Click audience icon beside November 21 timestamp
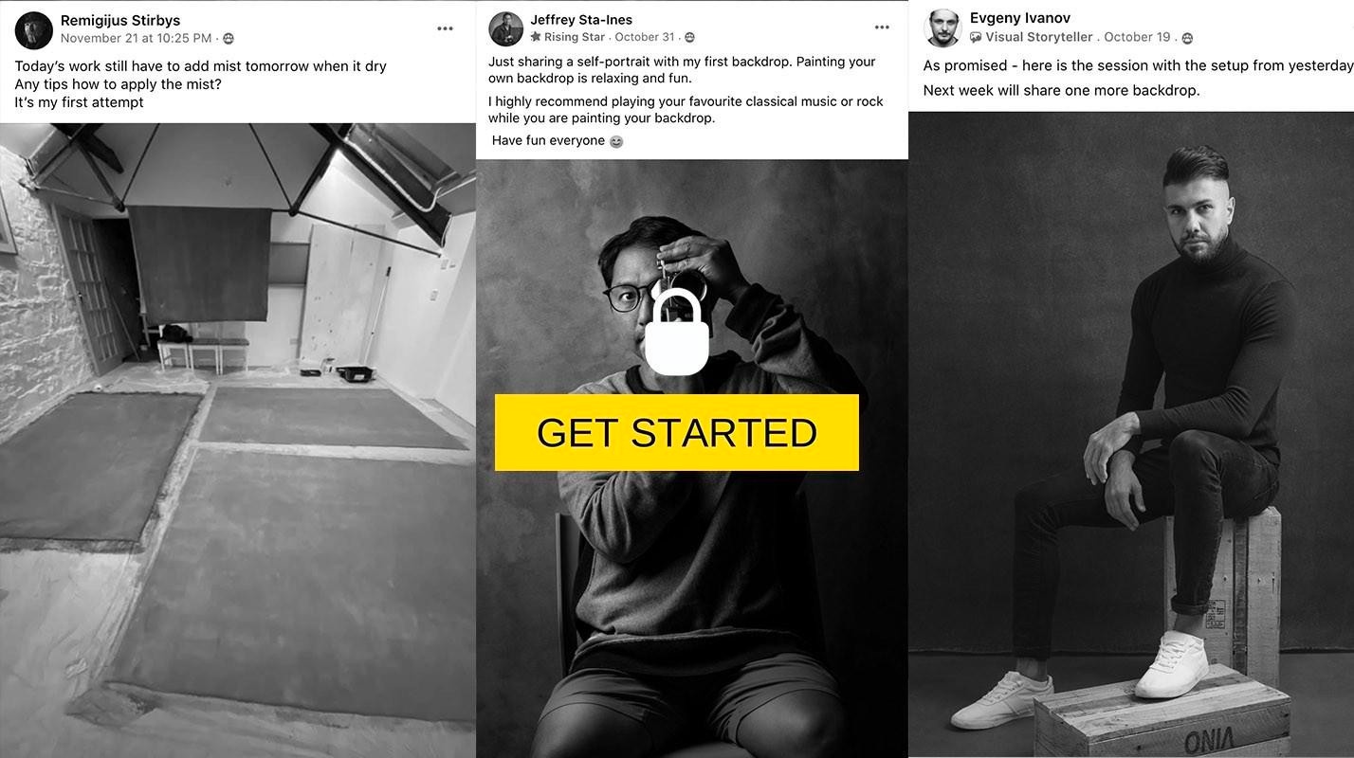The height and width of the screenshot is (758, 1354). coord(229,39)
